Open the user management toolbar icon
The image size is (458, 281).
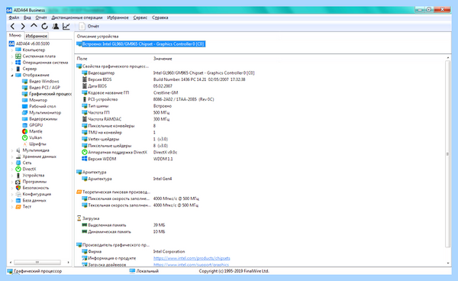point(55,26)
